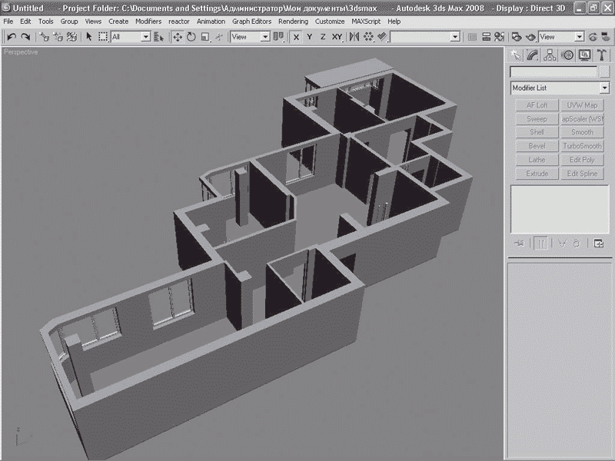This screenshot has width=615, height=461.
Task: Expand the Modifier List dropdown
Action: click(604, 88)
